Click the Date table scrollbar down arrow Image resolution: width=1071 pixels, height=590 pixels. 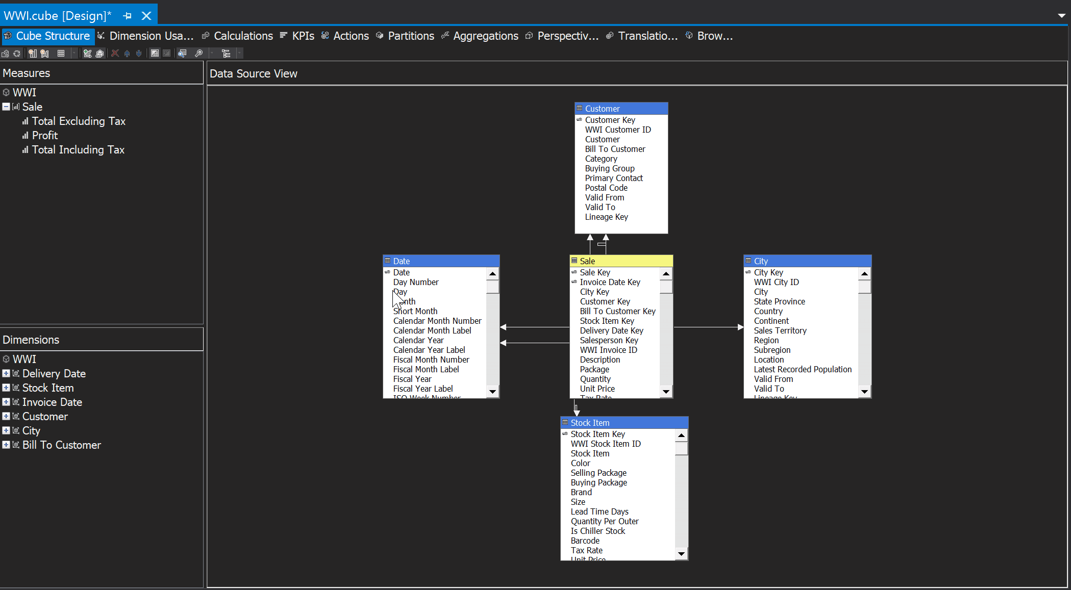click(492, 392)
